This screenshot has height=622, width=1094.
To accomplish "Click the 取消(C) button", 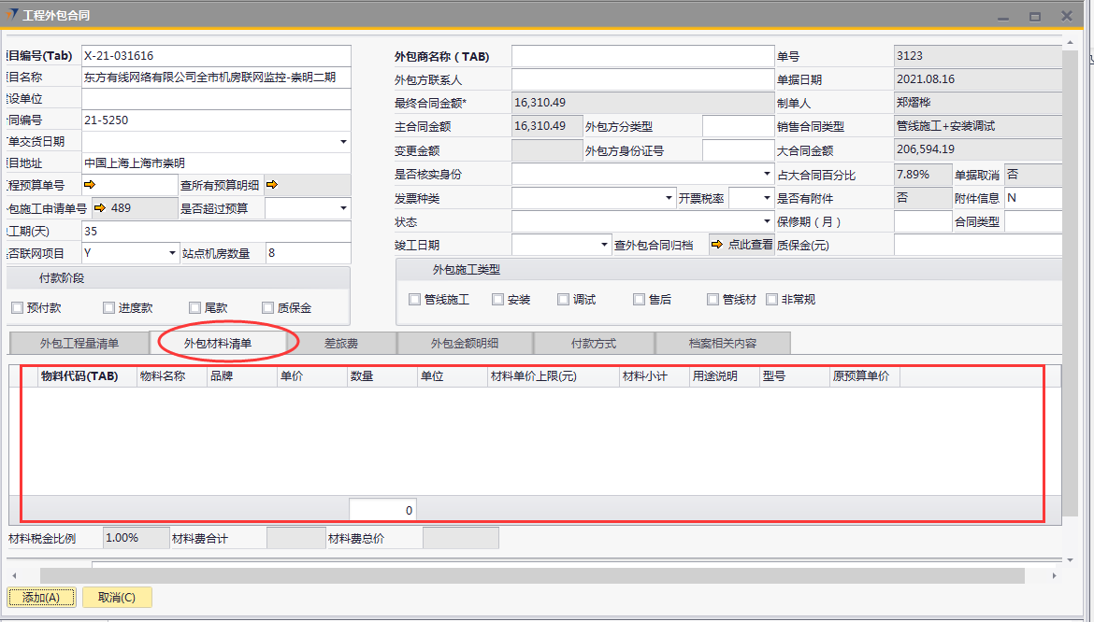I will 117,598.
